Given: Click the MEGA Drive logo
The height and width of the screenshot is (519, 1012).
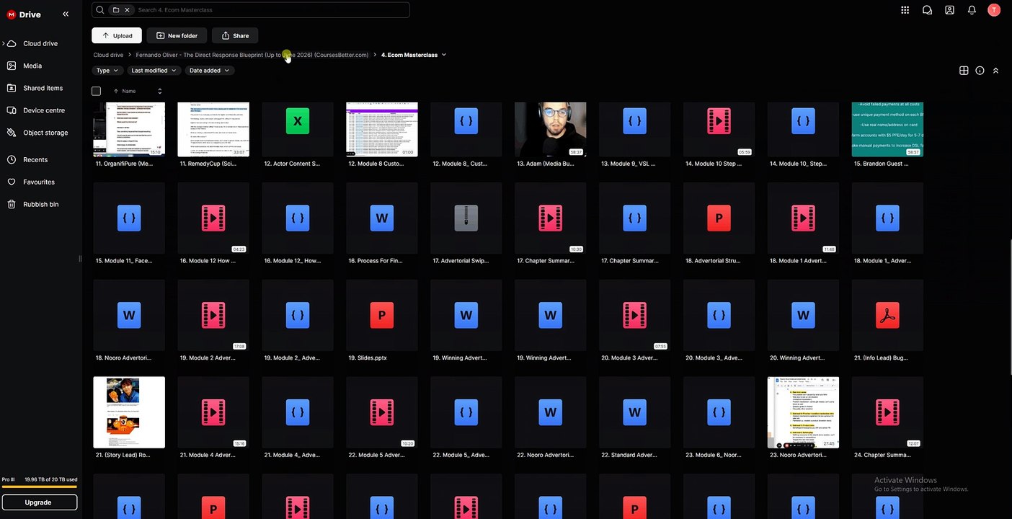Looking at the screenshot, I should 24,14.
